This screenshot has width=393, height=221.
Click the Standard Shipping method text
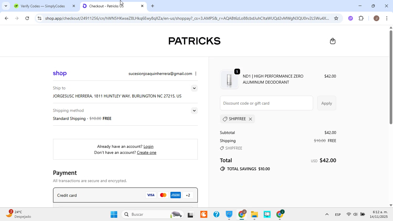pos(69,119)
